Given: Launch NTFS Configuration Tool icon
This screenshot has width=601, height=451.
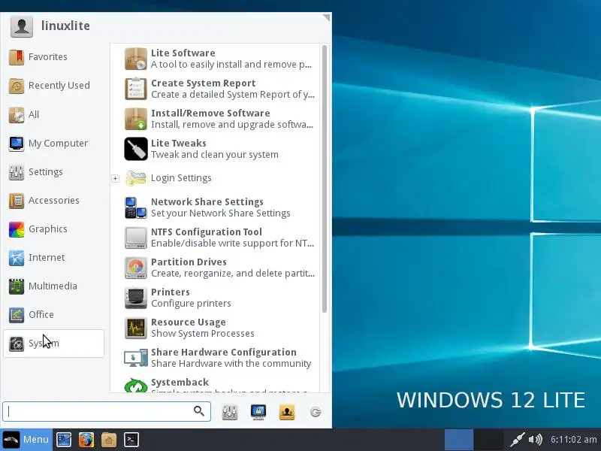Looking at the screenshot, I should coord(136,238).
